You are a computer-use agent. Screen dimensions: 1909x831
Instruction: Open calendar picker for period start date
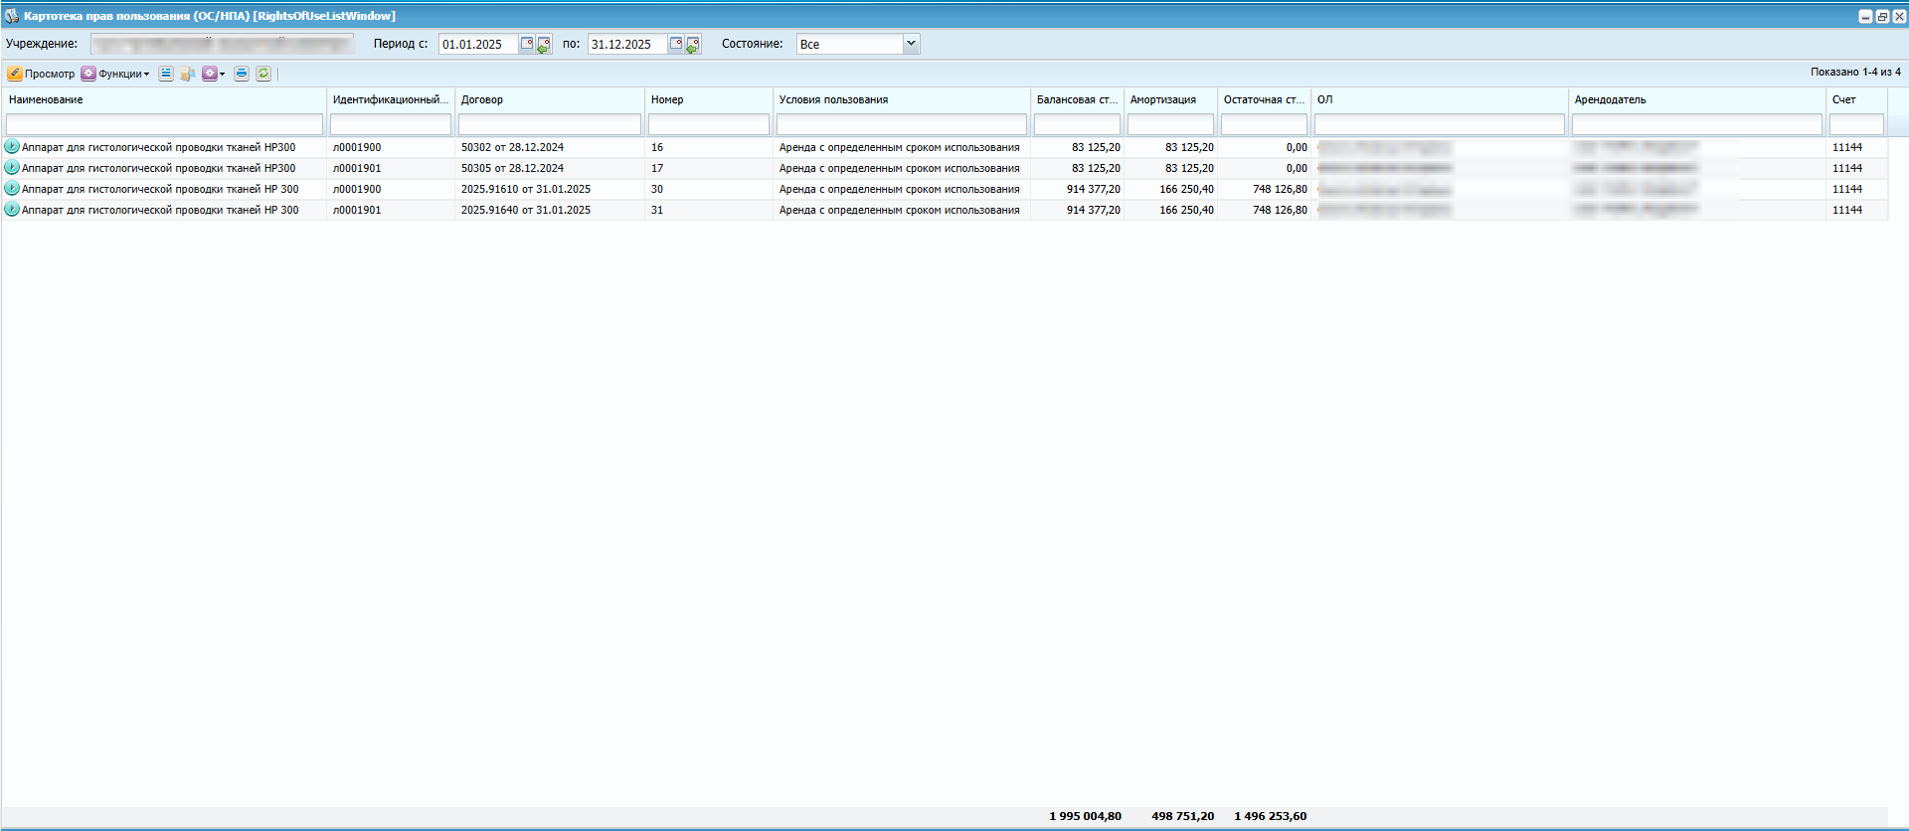click(527, 44)
